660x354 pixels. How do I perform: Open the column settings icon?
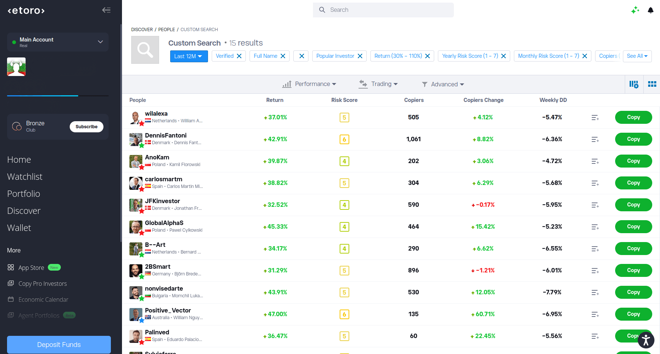(634, 85)
